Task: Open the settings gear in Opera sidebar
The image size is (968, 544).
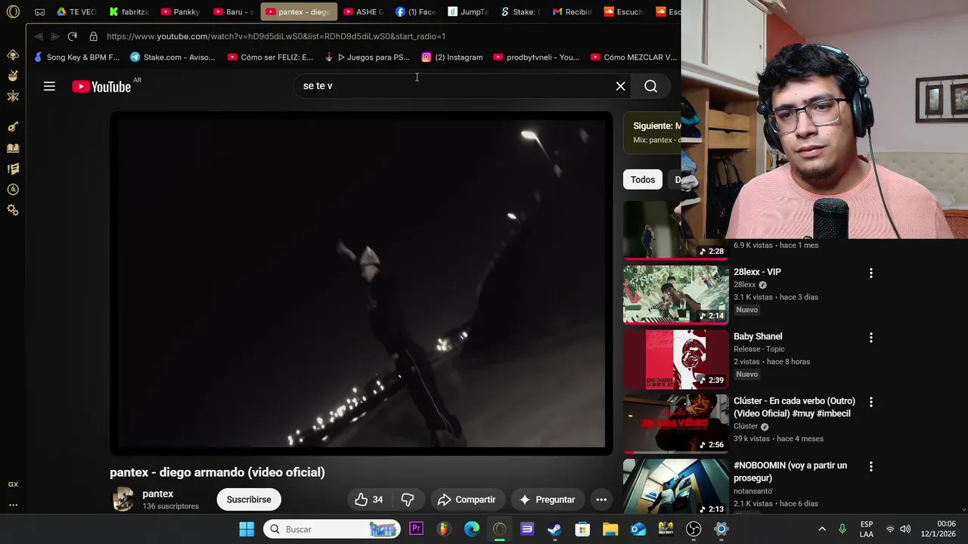Action: coord(13,211)
